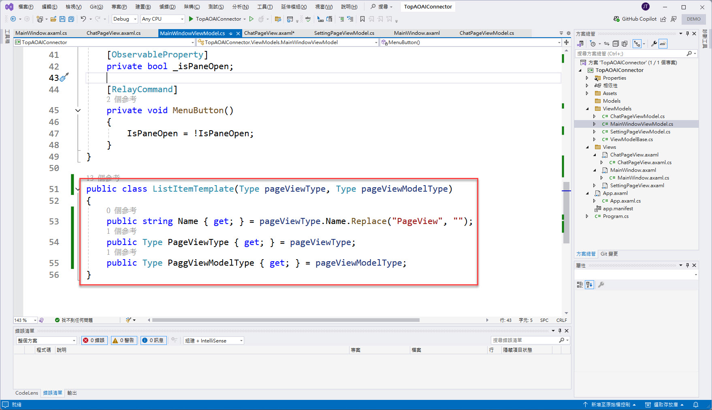Click Collapse All in Solution Explorer toolbar

pyautogui.click(x=616, y=44)
